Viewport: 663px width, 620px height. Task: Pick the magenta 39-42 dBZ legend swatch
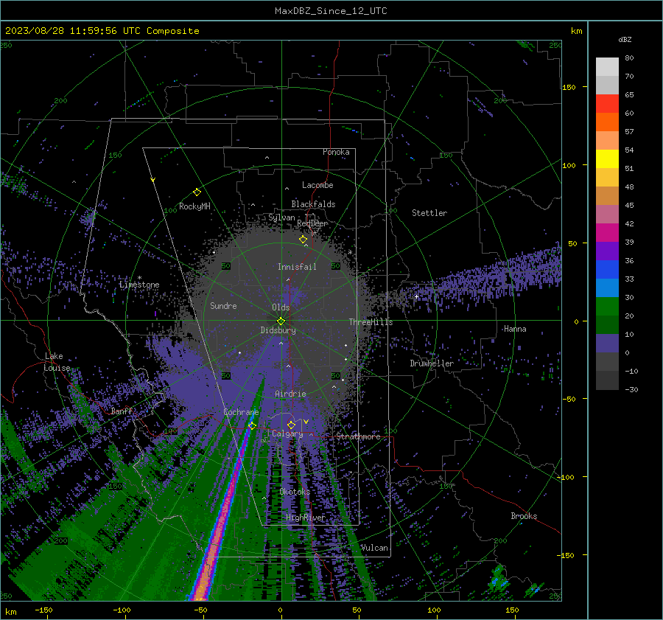pos(607,232)
